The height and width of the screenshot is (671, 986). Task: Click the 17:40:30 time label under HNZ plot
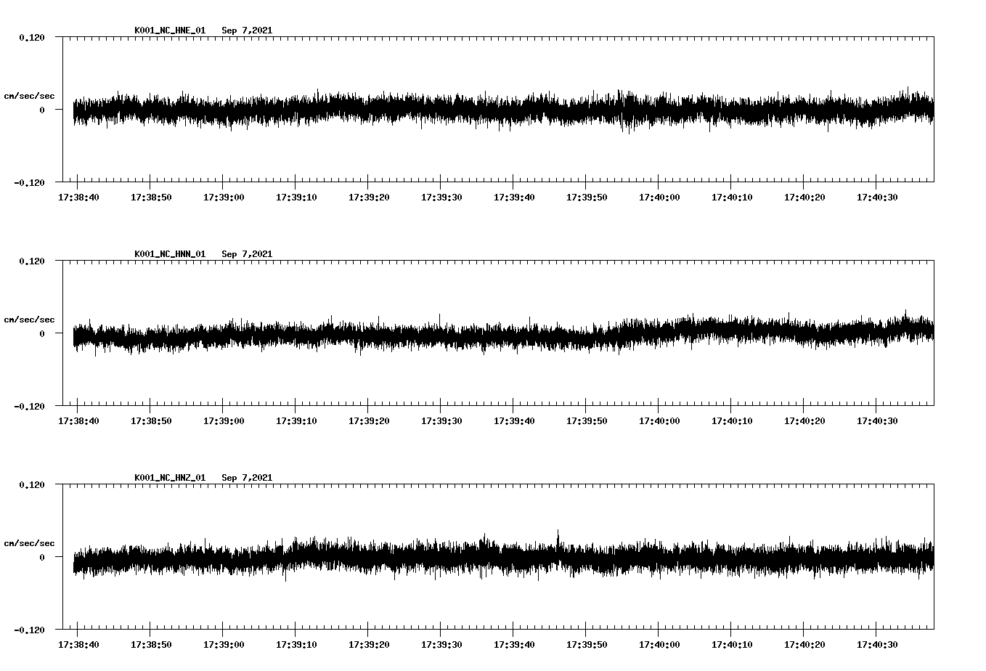[877, 645]
